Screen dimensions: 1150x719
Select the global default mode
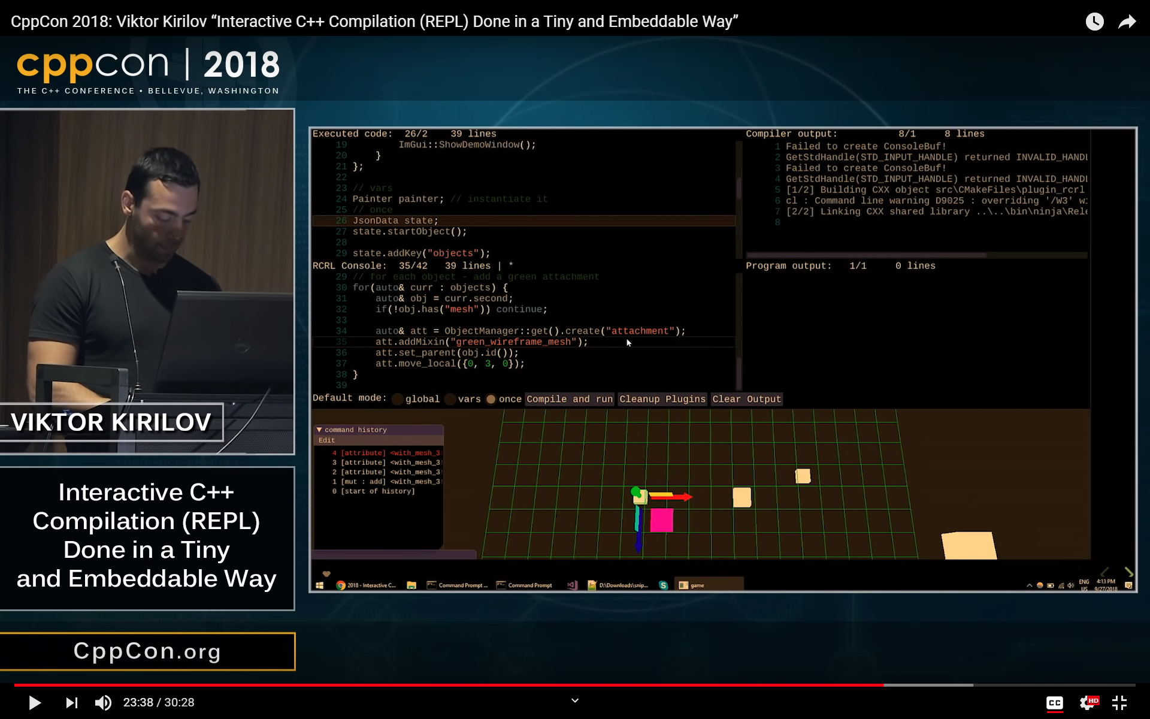(x=398, y=400)
